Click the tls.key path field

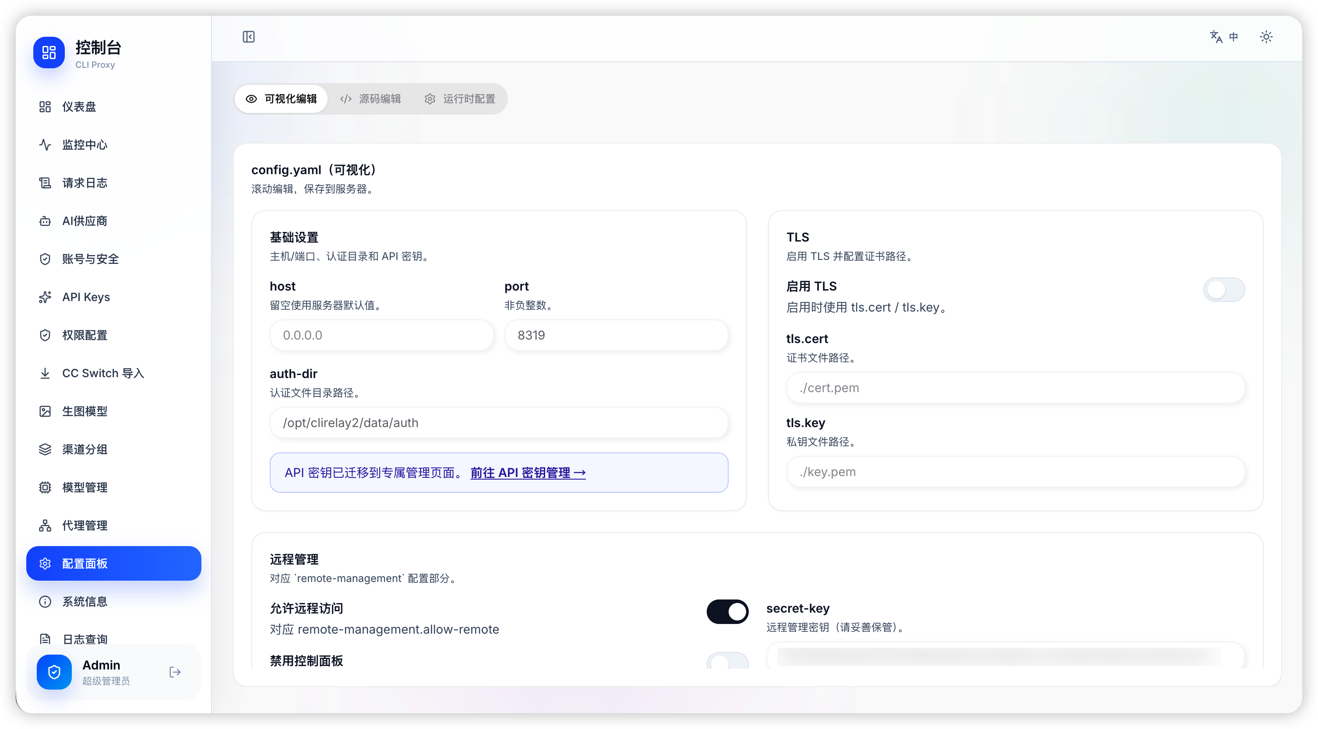tap(1015, 471)
